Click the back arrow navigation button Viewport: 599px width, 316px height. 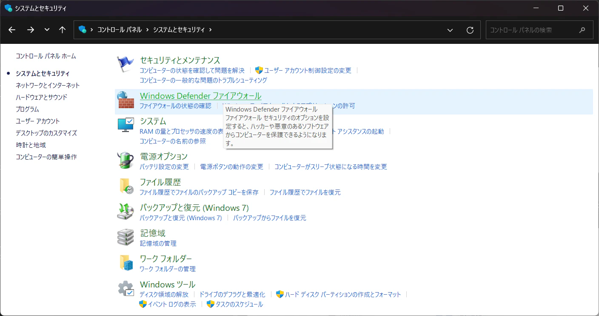click(x=12, y=30)
